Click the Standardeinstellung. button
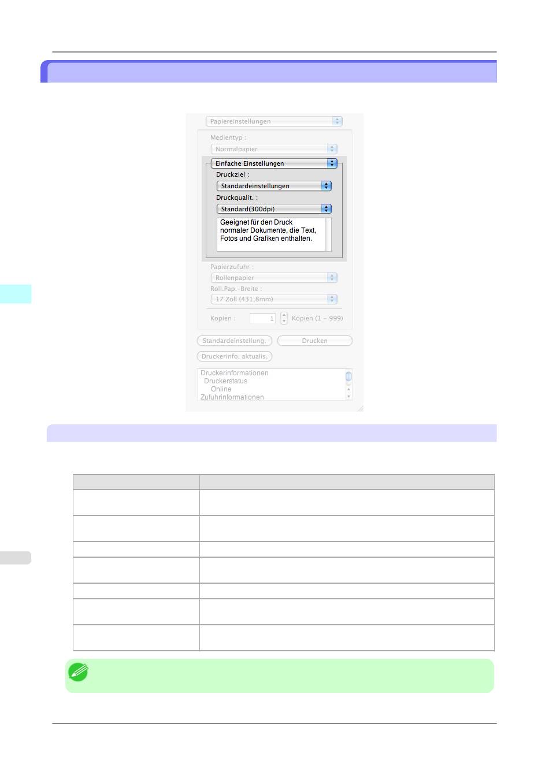 (235, 341)
